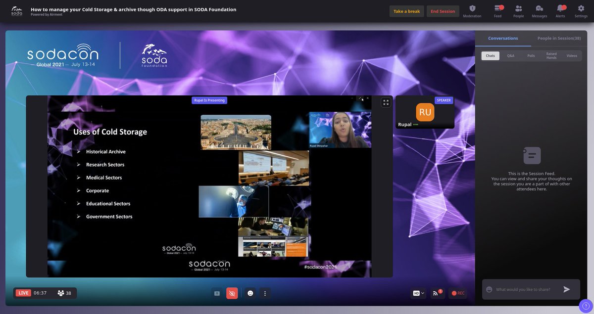Screen dimensions: 594x314
Task: Click the Medical Sectors bullet text
Action: click(x=104, y=178)
